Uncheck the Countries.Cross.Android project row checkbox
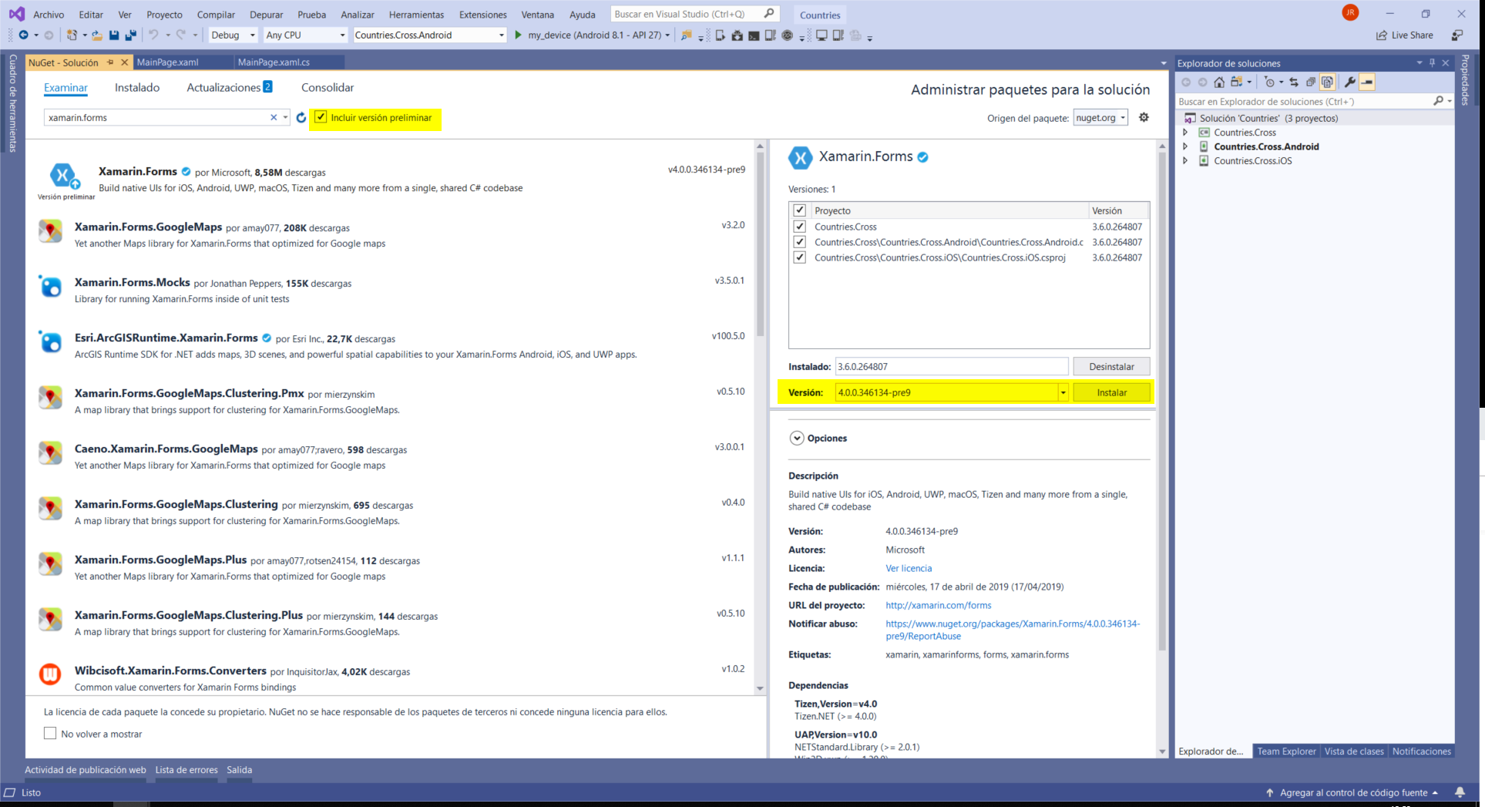The width and height of the screenshot is (1485, 807). (799, 242)
